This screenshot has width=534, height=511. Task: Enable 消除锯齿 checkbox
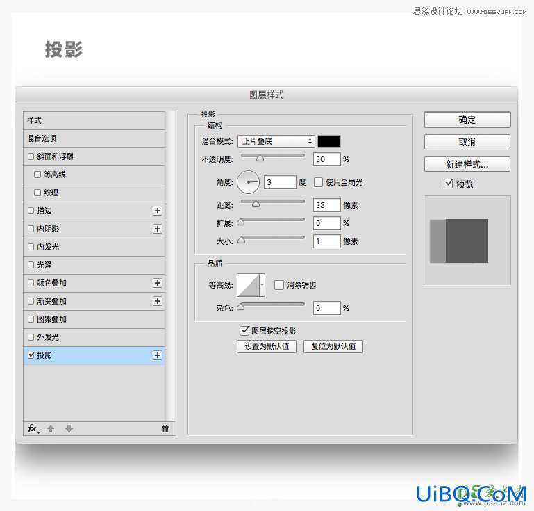(279, 285)
